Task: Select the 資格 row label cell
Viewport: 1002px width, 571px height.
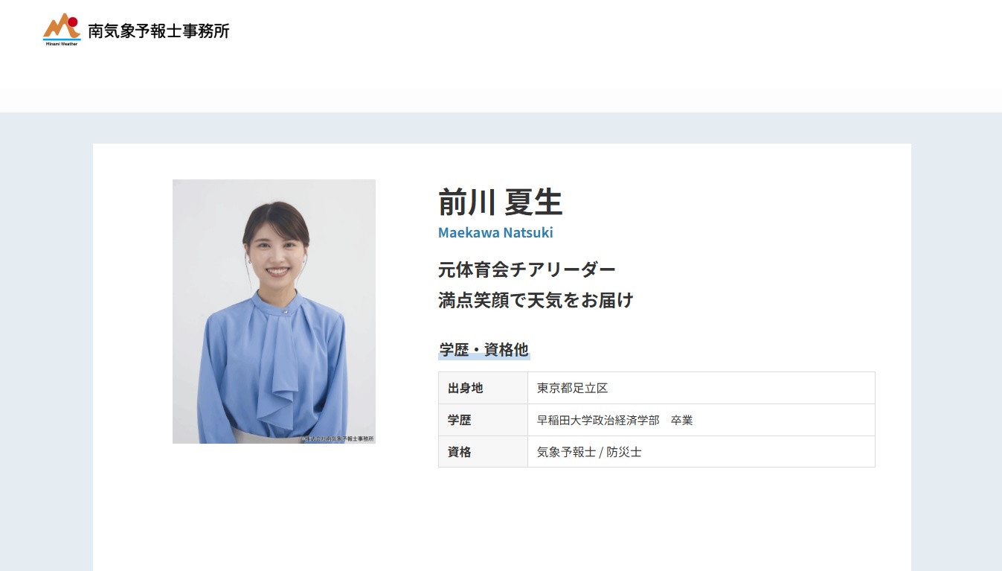Action: coord(460,452)
